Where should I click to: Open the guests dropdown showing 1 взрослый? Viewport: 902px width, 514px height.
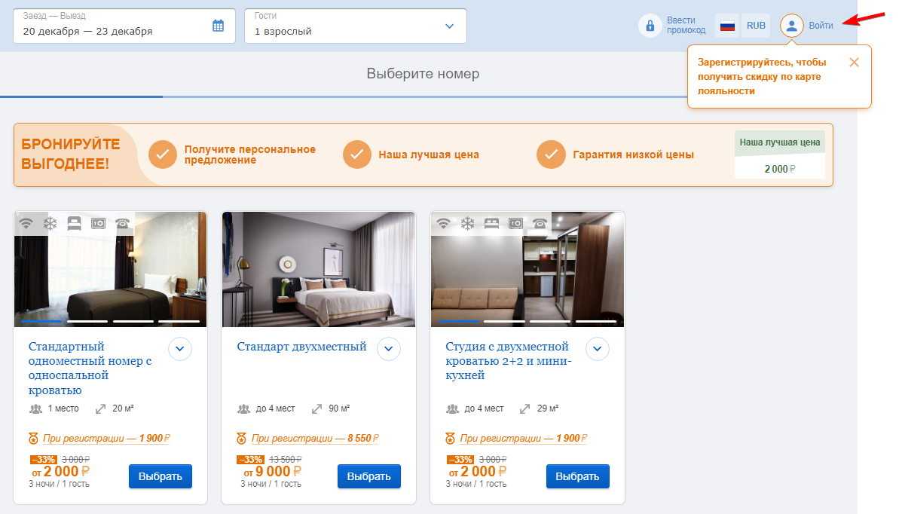point(356,26)
